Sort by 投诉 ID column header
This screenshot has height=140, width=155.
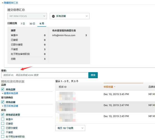pyautogui.click(x=63, y=87)
